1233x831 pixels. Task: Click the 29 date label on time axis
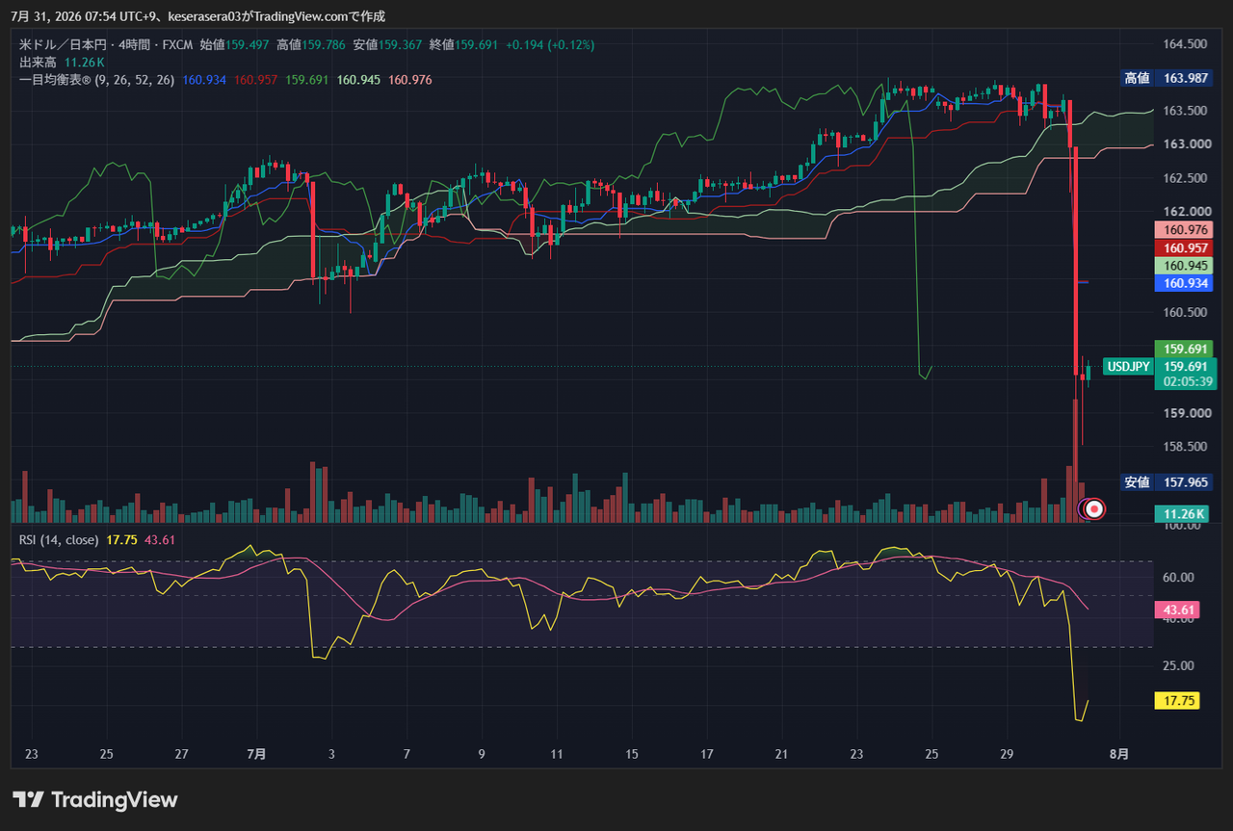[1007, 754]
